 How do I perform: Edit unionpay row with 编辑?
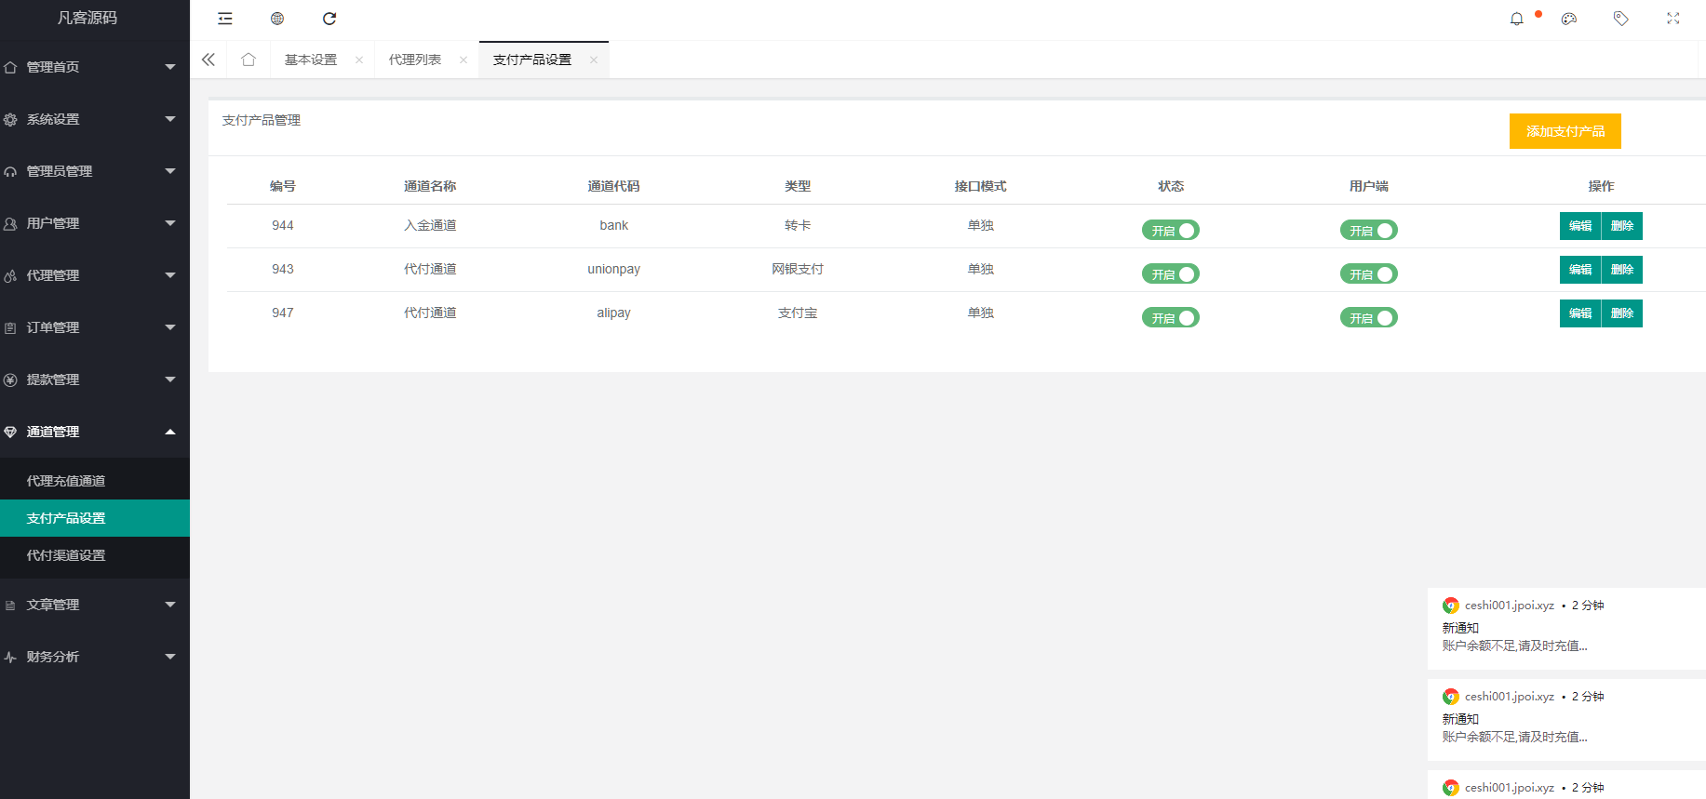pos(1580,270)
